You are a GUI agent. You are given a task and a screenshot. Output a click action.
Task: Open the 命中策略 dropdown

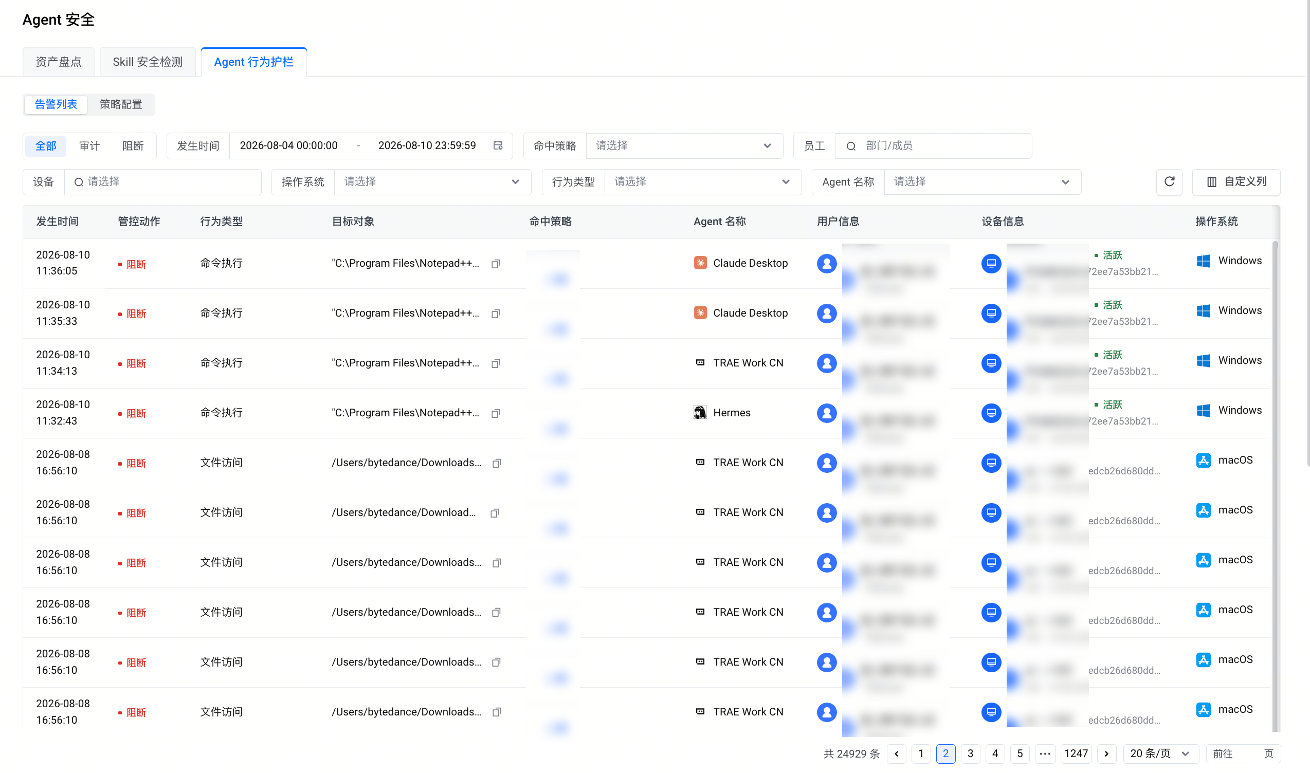pos(684,146)
